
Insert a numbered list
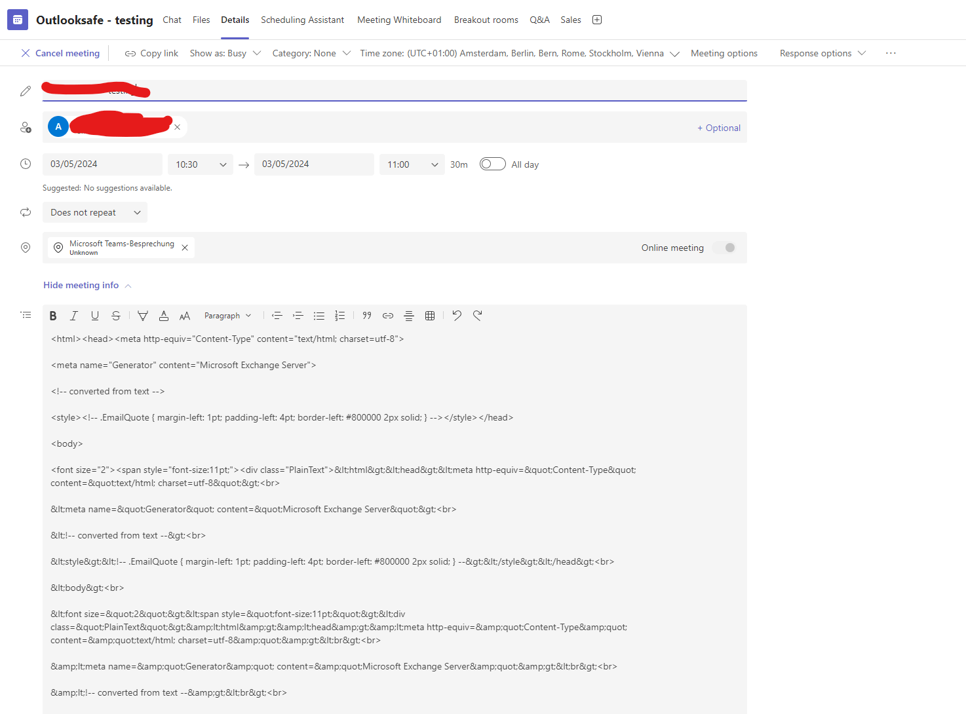(339, 316)
